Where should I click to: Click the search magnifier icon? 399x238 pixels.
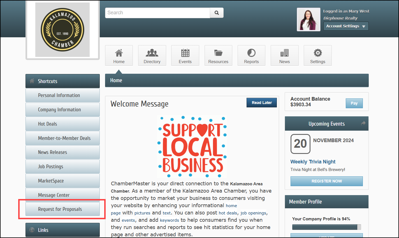[217, 13]
